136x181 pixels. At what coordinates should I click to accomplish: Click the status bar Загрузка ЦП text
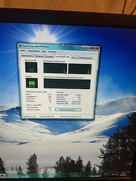click(x=47, y=116)
